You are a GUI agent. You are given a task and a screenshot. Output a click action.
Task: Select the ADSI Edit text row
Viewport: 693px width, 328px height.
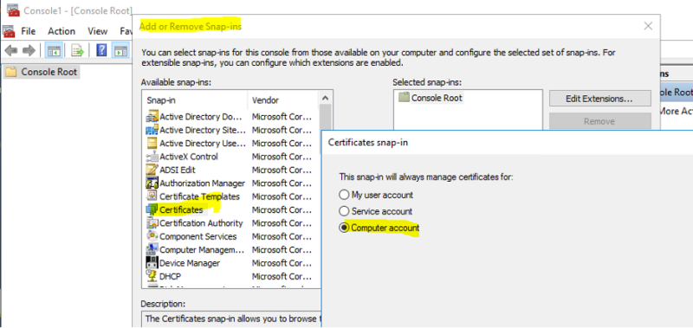pos(178,170)
